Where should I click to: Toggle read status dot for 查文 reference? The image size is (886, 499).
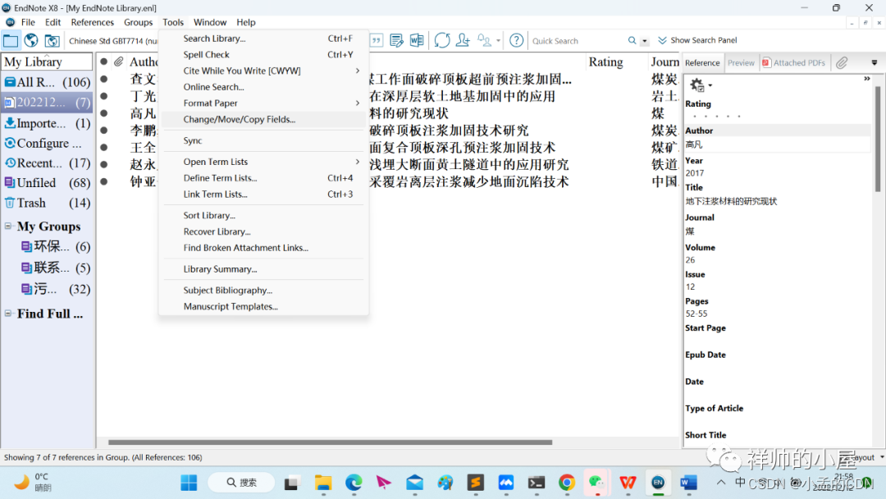[104, 79]
